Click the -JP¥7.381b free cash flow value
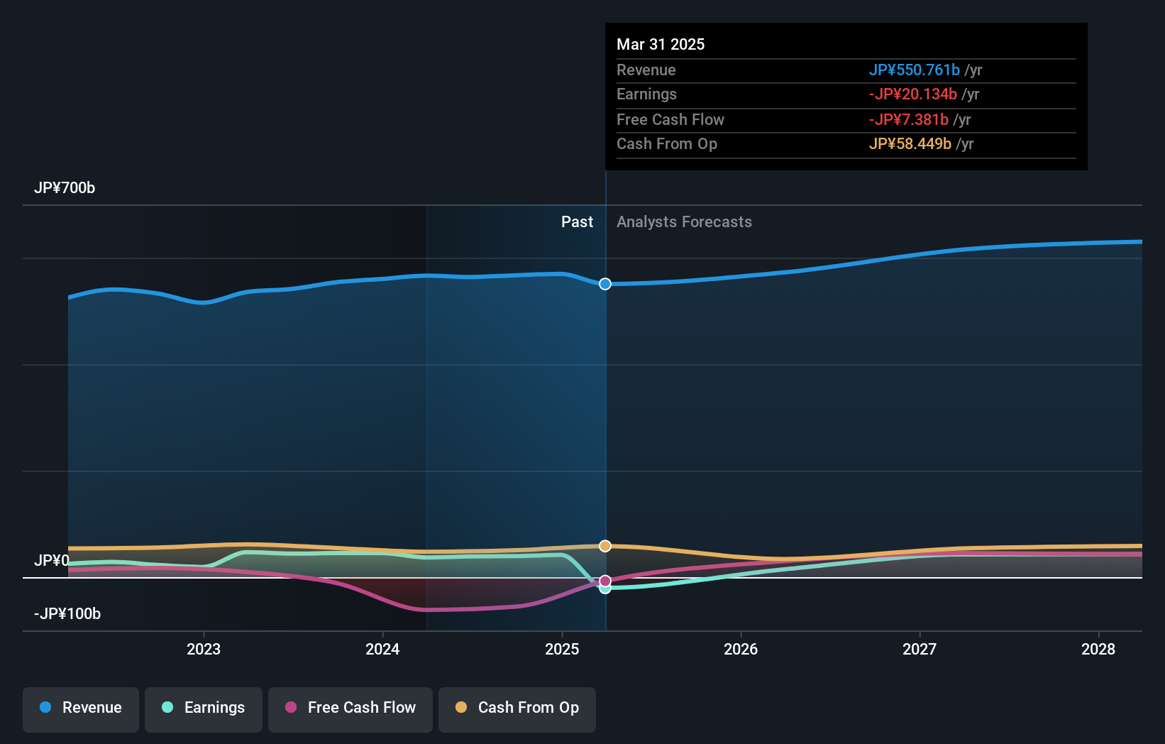Screen dimensions: 1165x744 tap(909, 120)
